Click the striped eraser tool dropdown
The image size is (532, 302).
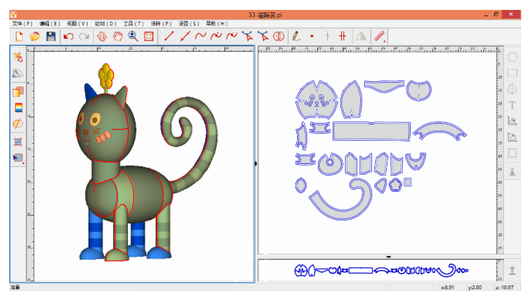pyautogui.click(x=380, y=37)
